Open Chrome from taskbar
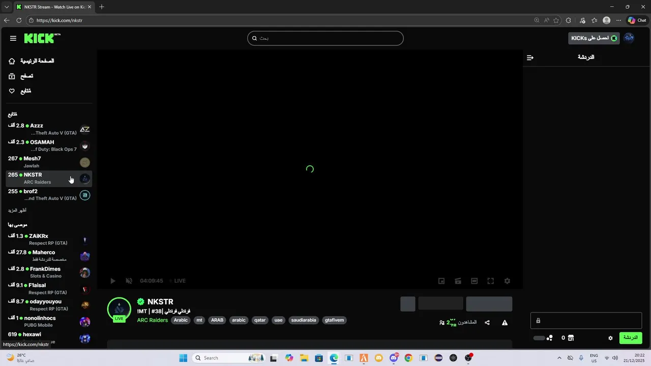 click(408, 358)
